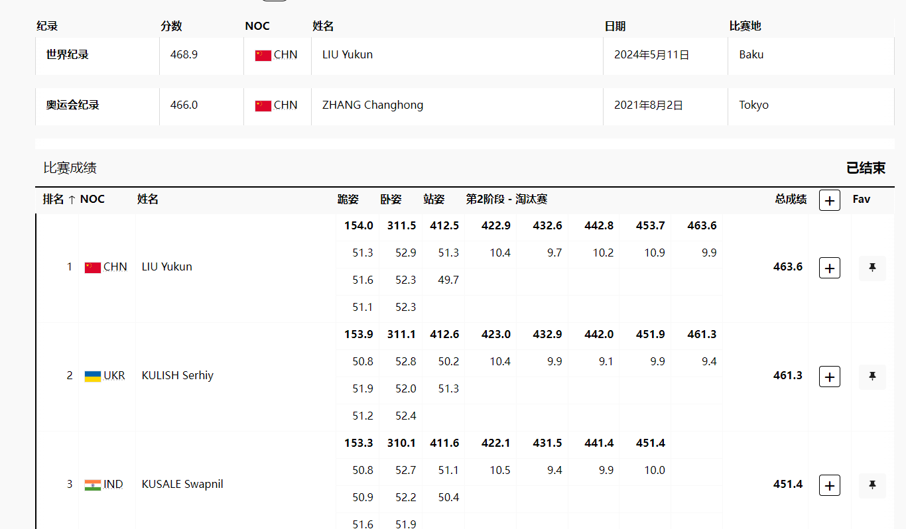Click the 已结束 status label

click(x=866, y=168)
